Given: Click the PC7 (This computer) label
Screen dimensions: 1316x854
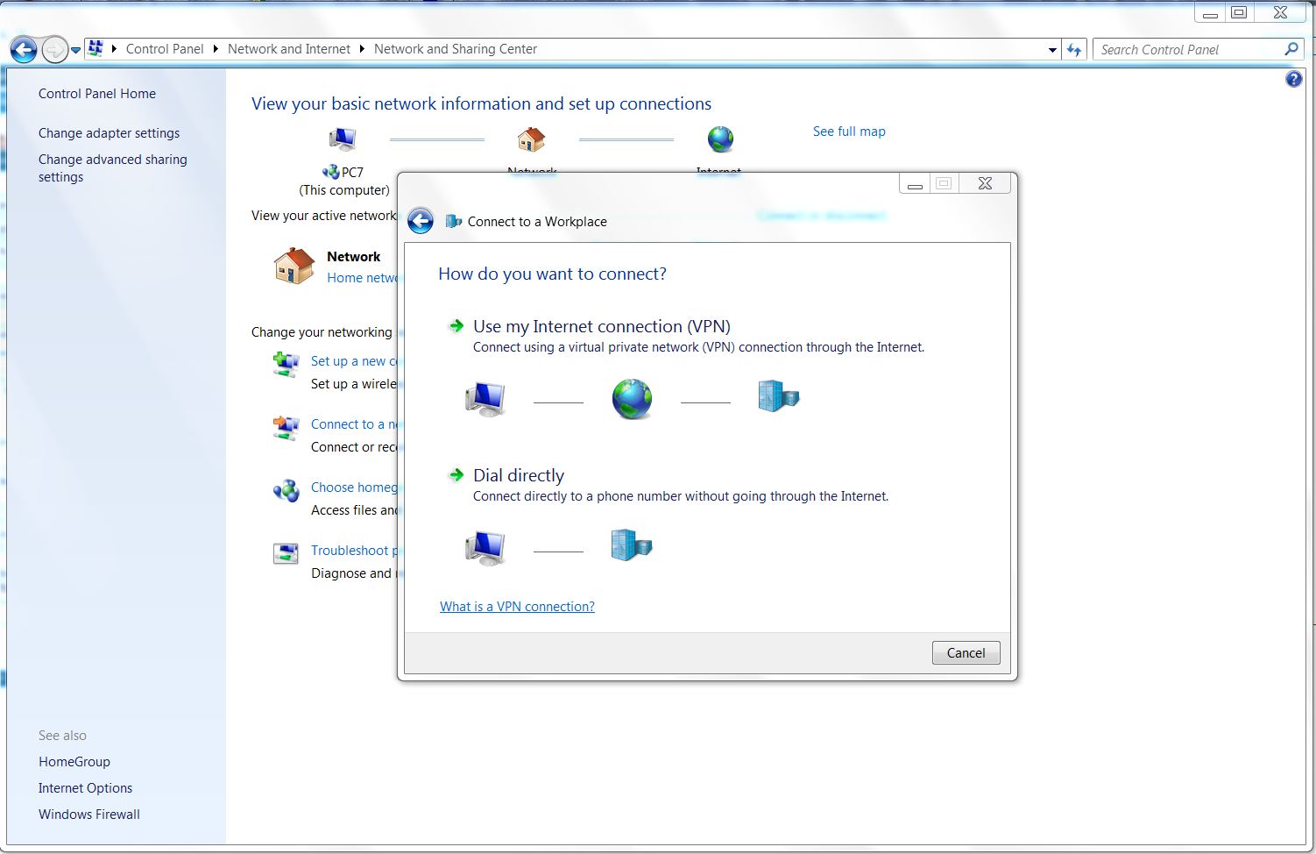Looking at the screenshot, I should (x=344, y=181).
